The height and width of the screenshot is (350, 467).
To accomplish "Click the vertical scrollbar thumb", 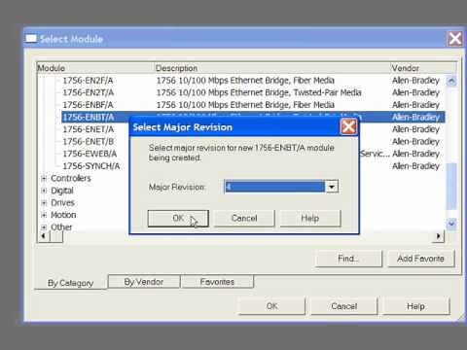I will [x=451, y=187].
